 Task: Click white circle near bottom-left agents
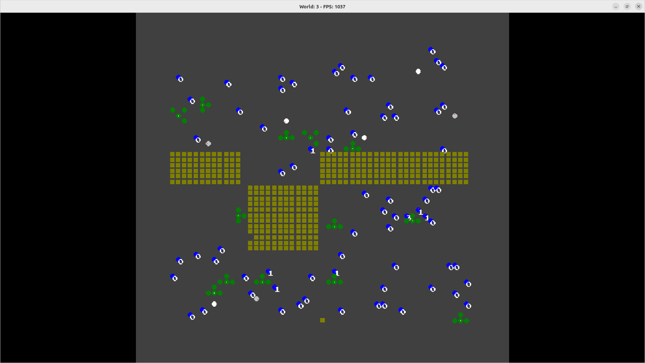214,304
